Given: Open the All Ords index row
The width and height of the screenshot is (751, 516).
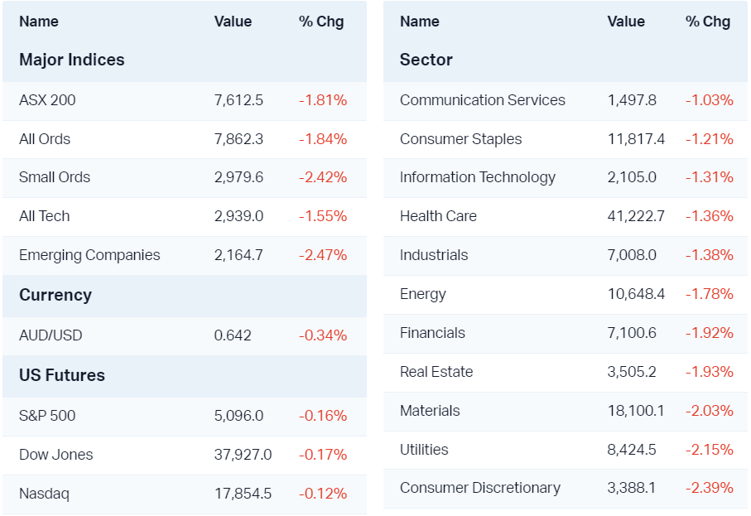Looking at the screenshot, I should pyautogui.click(x=45, y=139).
